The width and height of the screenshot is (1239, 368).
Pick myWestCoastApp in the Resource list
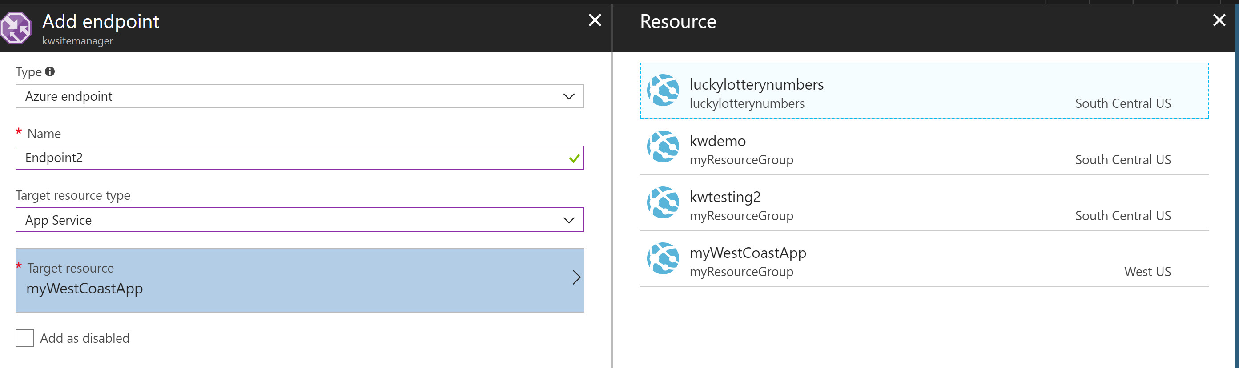(x=924, y=259)
